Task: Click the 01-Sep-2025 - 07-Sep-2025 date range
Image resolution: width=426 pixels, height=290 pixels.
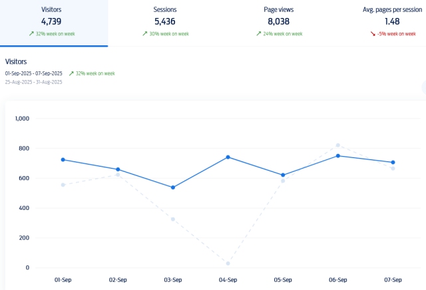Action: click(34, 73)
